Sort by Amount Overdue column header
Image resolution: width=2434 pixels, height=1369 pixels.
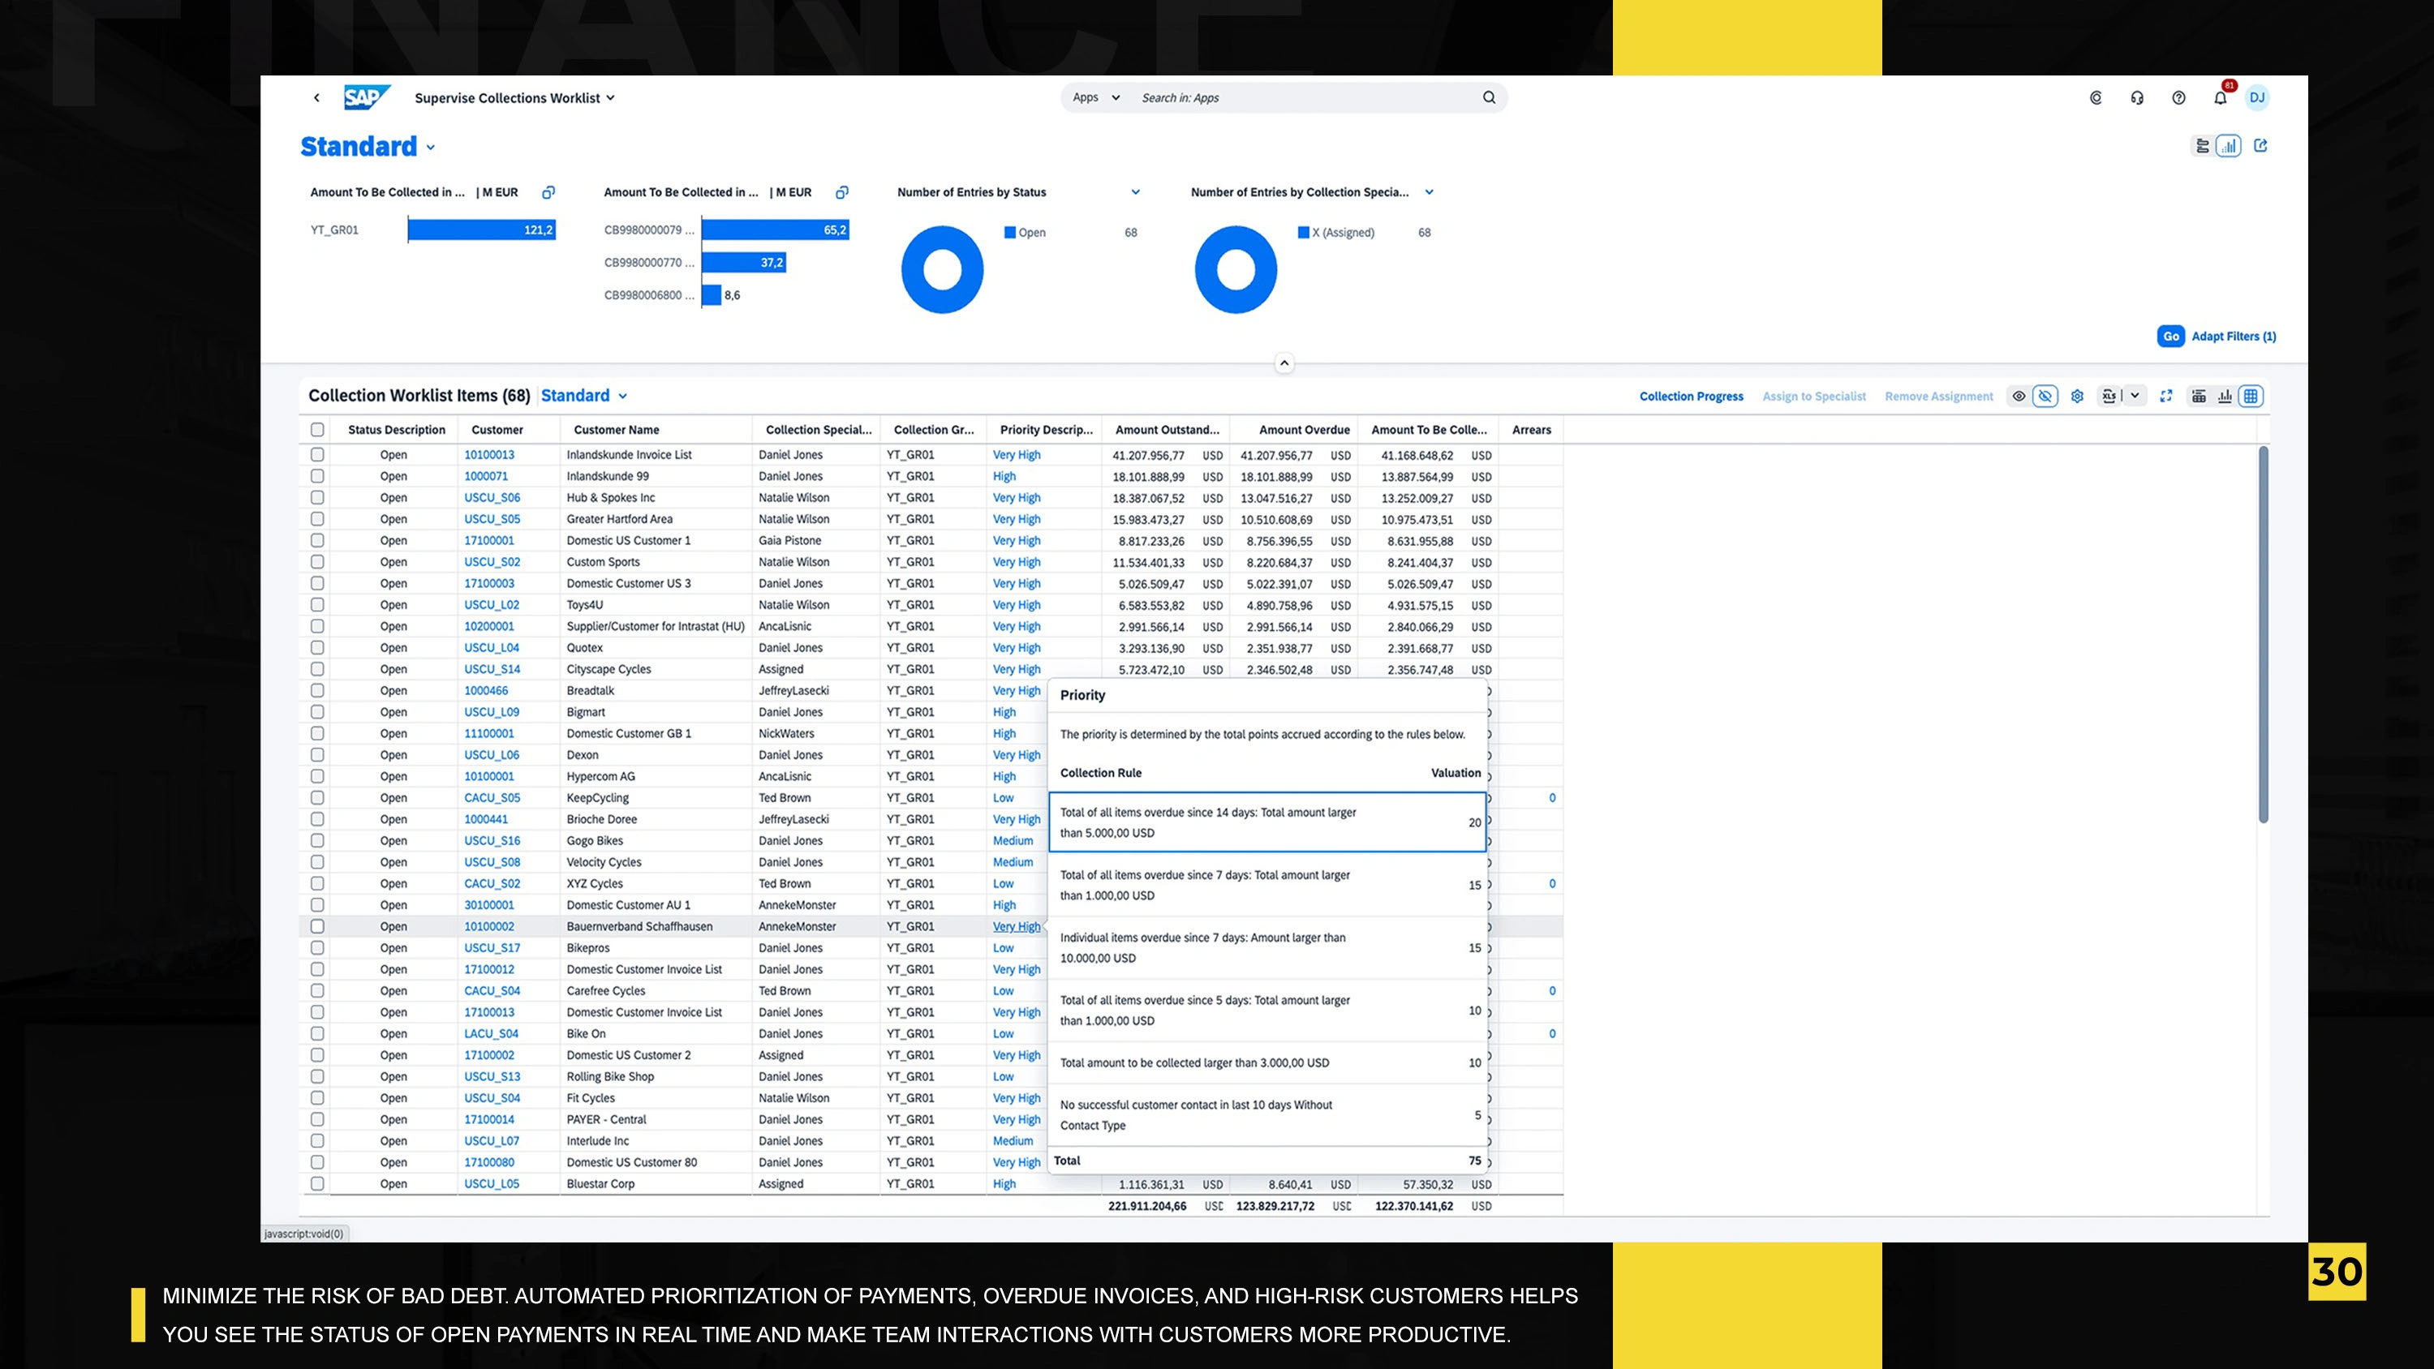pyautogui.click(x=1303, y=430)
